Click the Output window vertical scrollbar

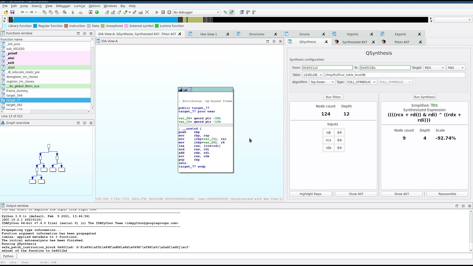470,231
